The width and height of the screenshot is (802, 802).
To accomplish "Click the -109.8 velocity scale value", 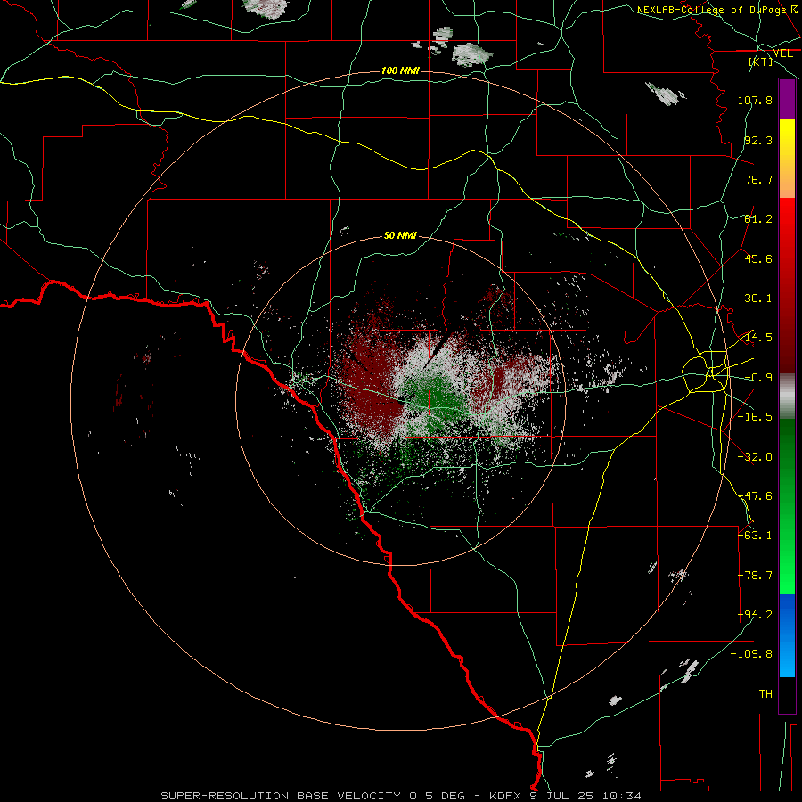I will (x=751, y=654).
